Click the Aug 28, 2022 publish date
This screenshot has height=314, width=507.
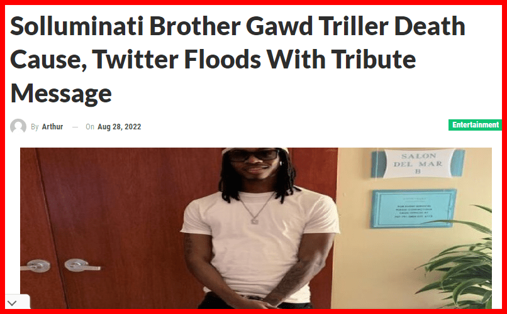click(x=120, y=127)
